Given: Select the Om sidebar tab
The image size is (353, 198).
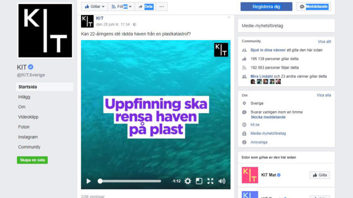Looking at the screenshot, I should coord(22,107).
